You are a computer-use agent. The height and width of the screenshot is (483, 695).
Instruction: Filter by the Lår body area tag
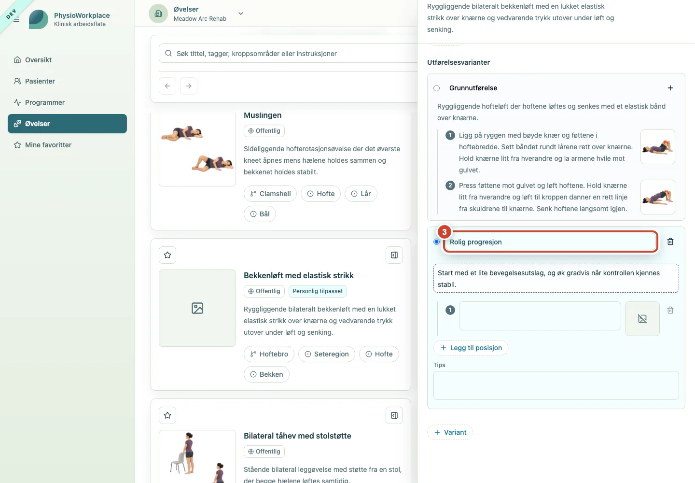click(x=361, y=194)
